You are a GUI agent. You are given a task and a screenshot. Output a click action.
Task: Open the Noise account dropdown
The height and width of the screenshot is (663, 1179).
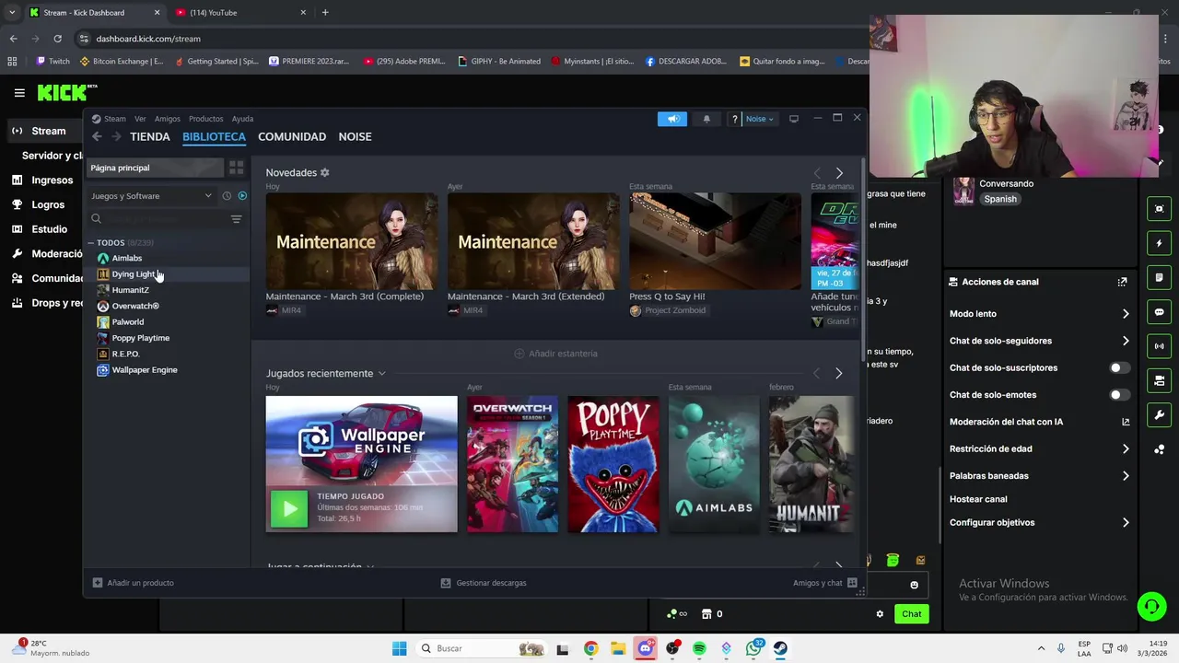tap(760, 119)
